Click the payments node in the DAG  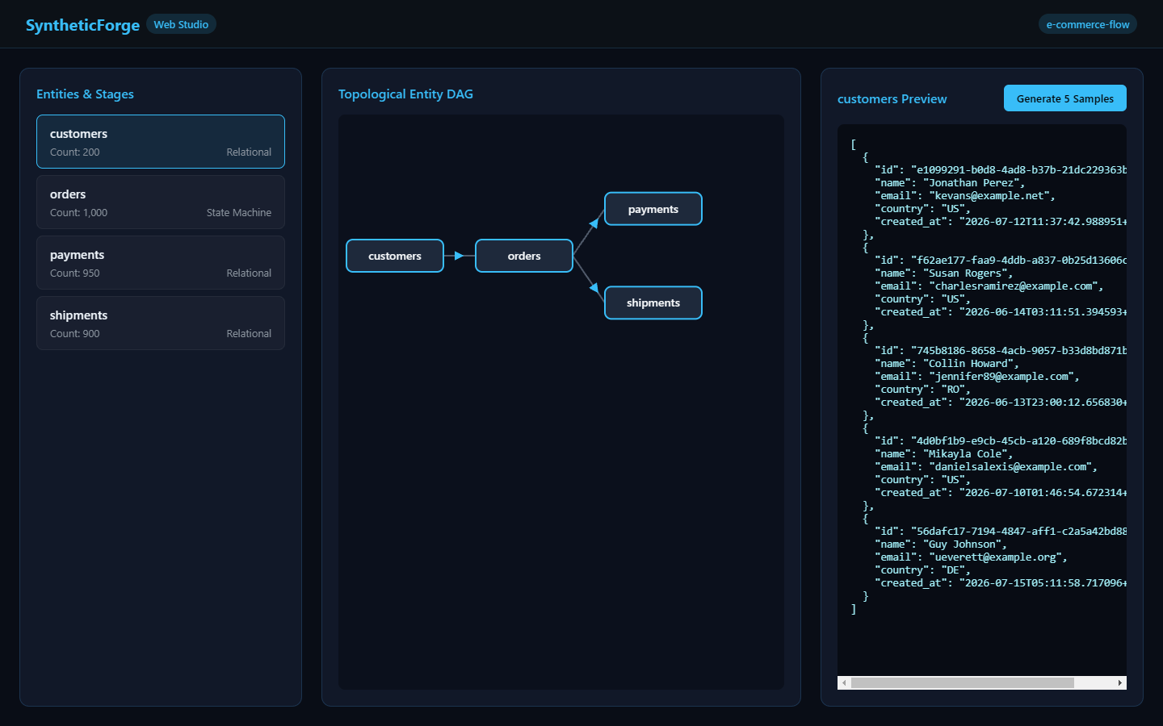[653, 209]
